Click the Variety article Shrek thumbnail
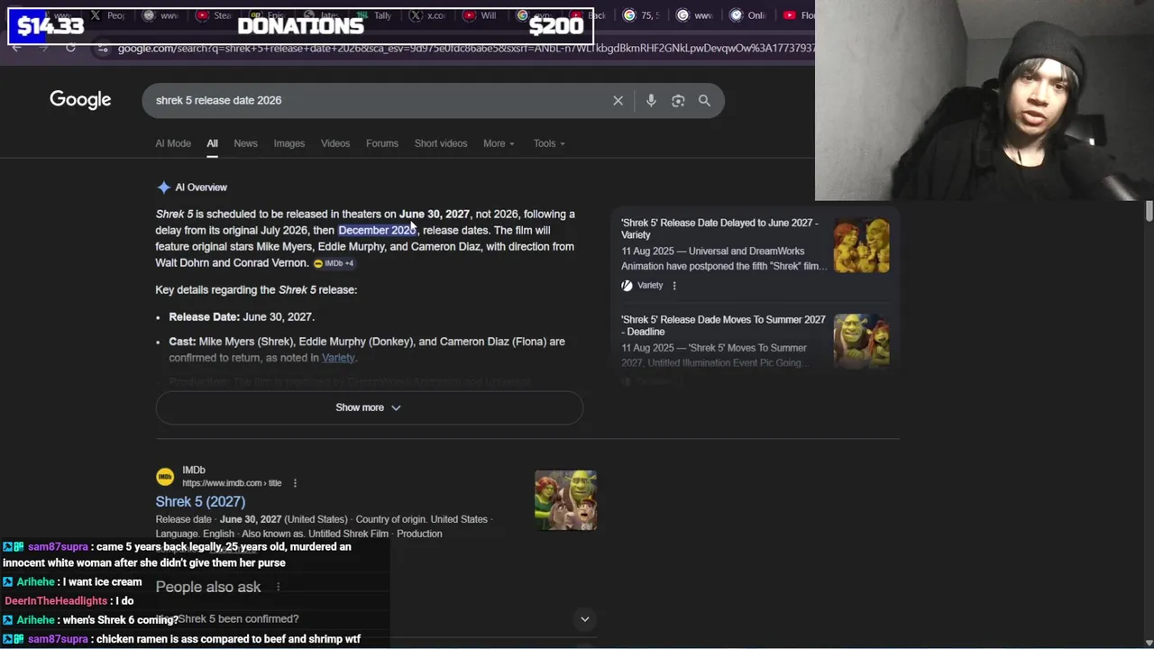The width and height of the screenshot is (1154, 649). click(x=861, y=245)
